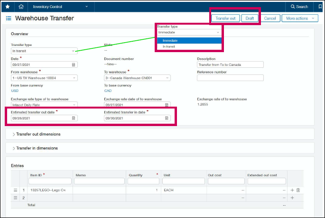The image size is (325, 218).
Task: Click the bookmark icon in top bar
Action: coord(319,7)
